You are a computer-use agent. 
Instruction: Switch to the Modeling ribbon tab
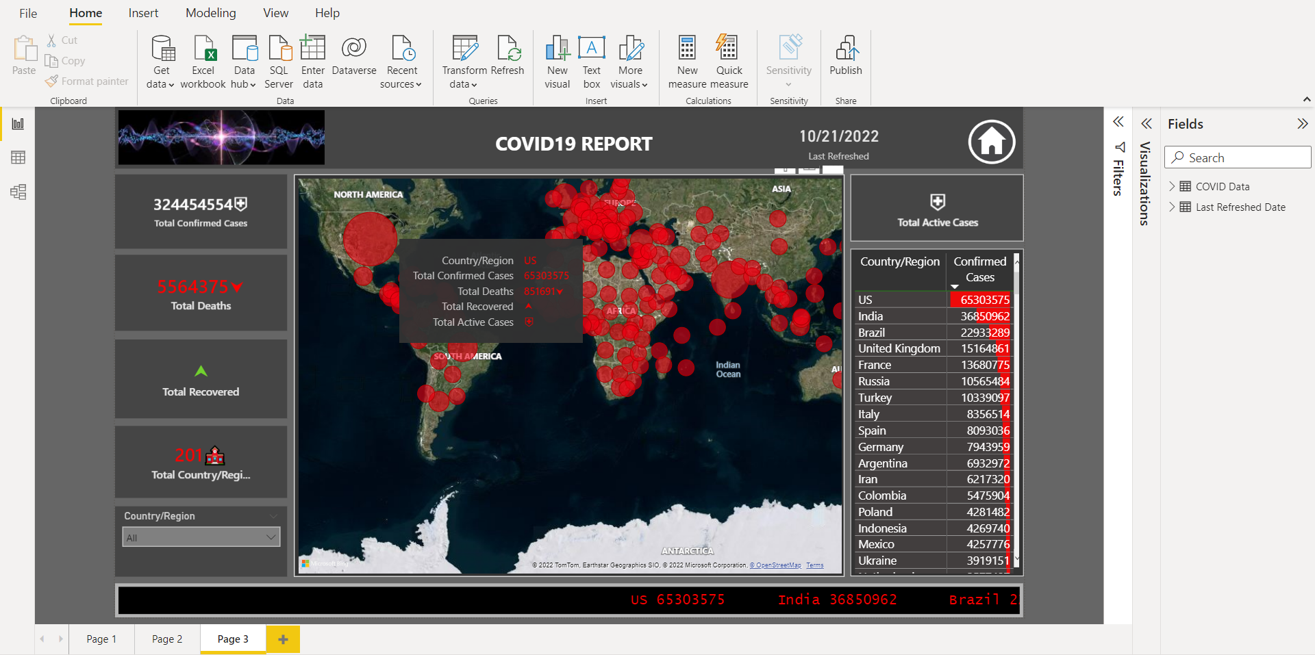[211, 13]
